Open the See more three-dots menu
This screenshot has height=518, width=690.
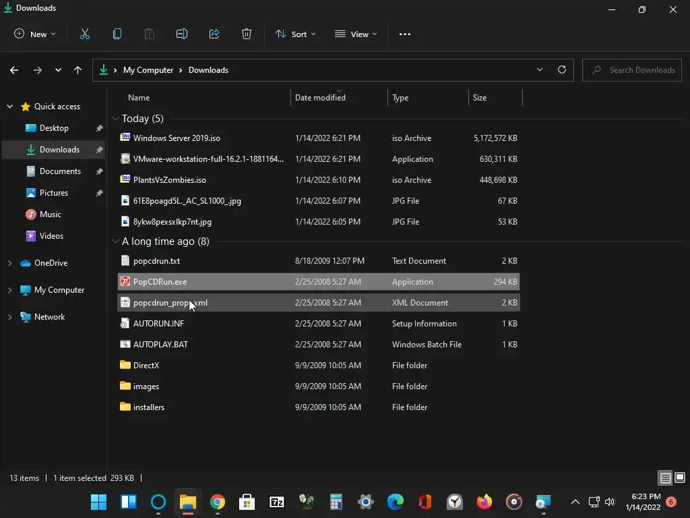(405, 34)
